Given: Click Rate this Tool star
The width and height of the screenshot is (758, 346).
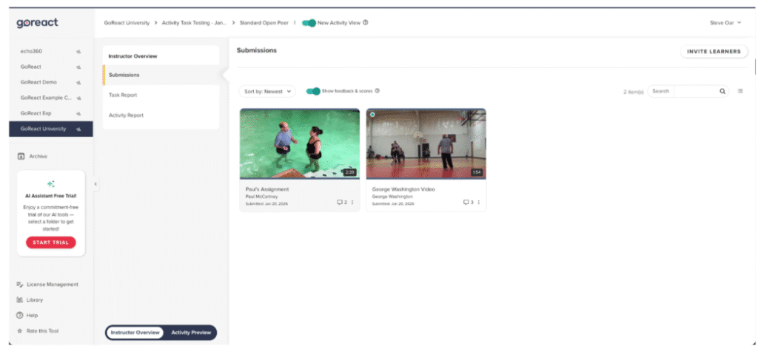Looking at the screenshot, I should 20,331.
